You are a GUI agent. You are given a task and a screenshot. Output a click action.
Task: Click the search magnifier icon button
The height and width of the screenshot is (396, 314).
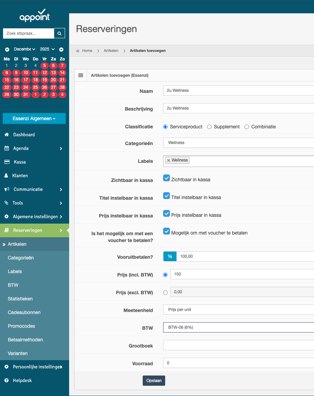60,33
